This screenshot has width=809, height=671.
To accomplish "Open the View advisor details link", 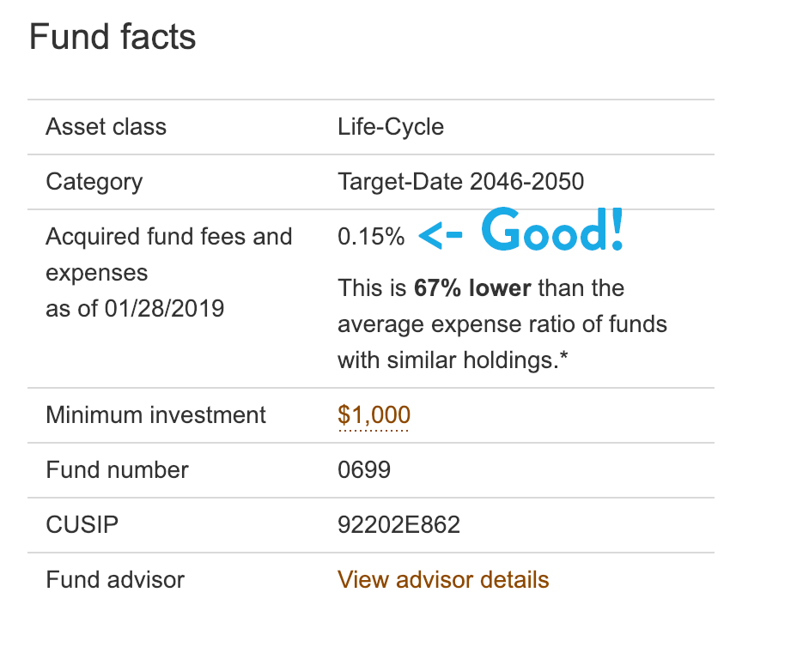I will (x=443, y=580).
